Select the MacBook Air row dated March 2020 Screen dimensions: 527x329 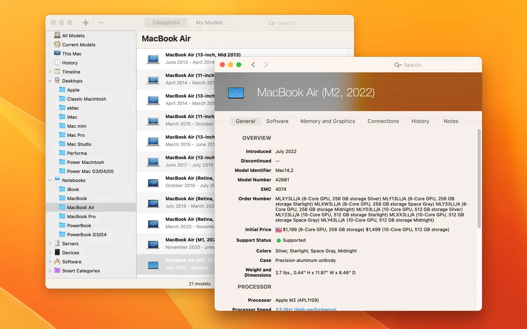(x=175, y=223)
